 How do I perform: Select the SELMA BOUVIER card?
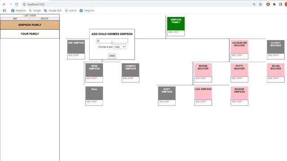click(x=276, y=70)
